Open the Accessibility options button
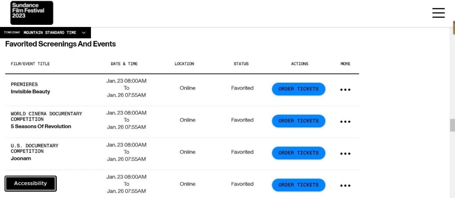 tap(30, 184)
